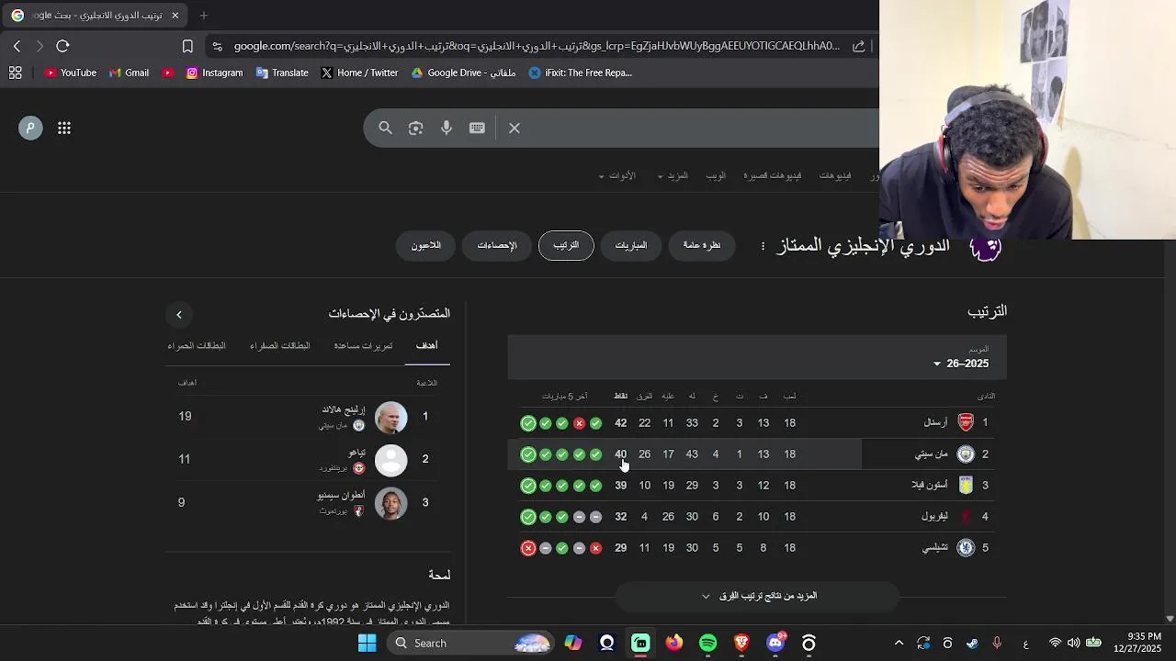Reload the page with the refresh icon
1176x661 pixels.
click(62, 46)
